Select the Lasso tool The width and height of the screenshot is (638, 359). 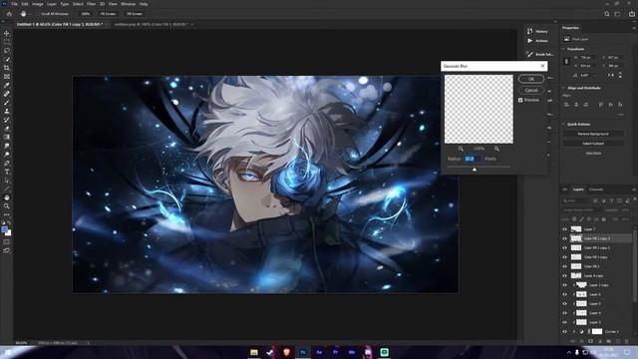click(x=7, y=51)
